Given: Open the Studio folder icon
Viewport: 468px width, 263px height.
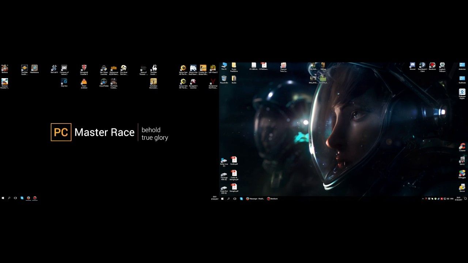Looking at the screenshot, I should coord(234,80).
